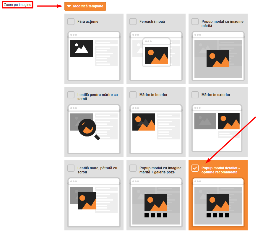Image resolution: width=263 pixels, height=231 pixels.
Task: Select the Mărire în interior checkbox
Action: pos(133,95)
